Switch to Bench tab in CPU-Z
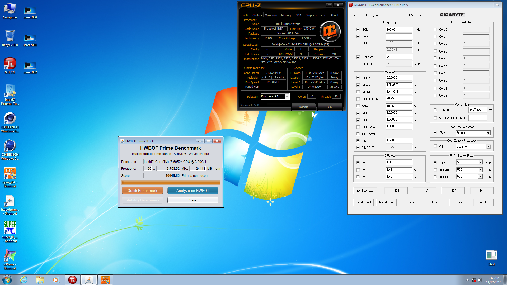 point(323,15)
